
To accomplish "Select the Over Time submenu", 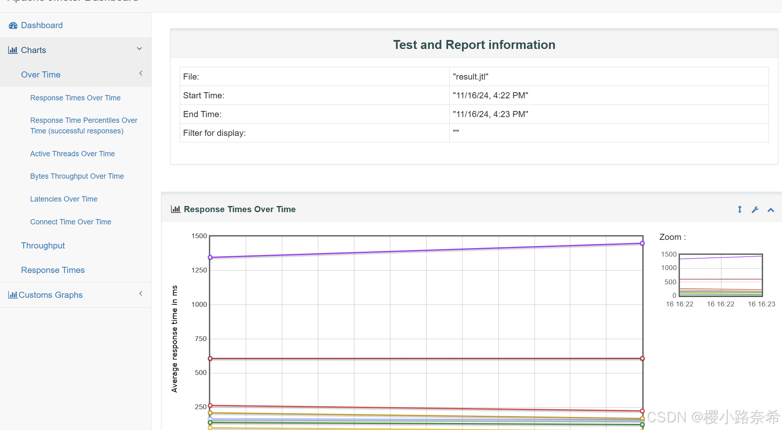I will tap(41, 75).
